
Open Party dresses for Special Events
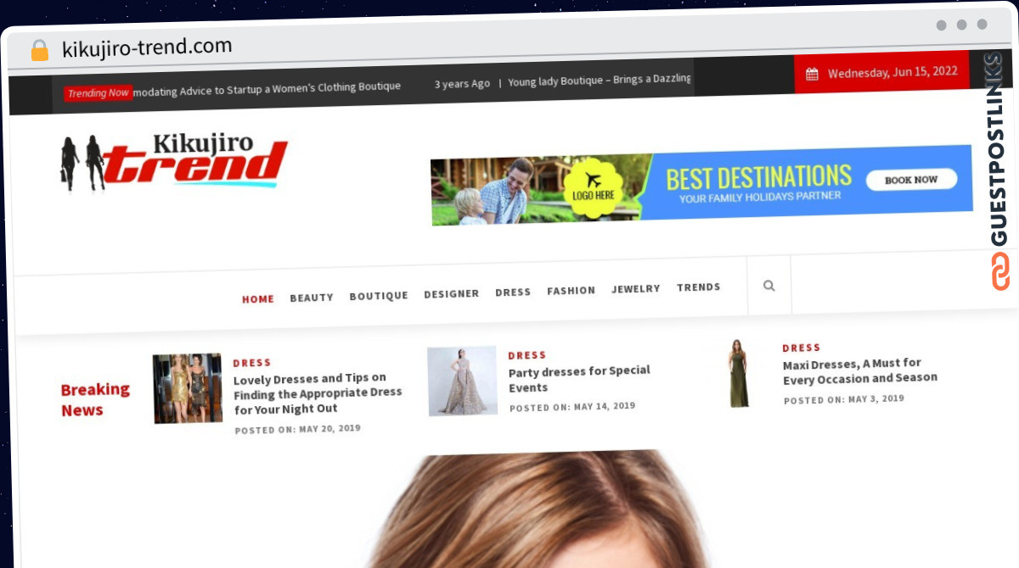[x=579, y=378]
